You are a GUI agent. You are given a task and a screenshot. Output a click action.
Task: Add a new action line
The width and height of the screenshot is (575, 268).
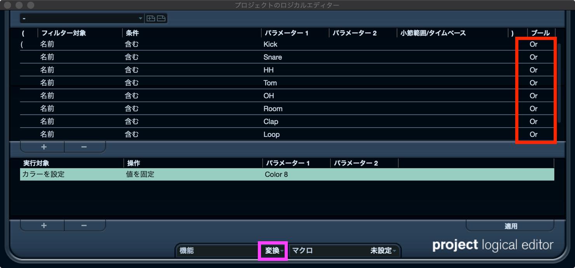pyautogui.click(x=44, y=226)
